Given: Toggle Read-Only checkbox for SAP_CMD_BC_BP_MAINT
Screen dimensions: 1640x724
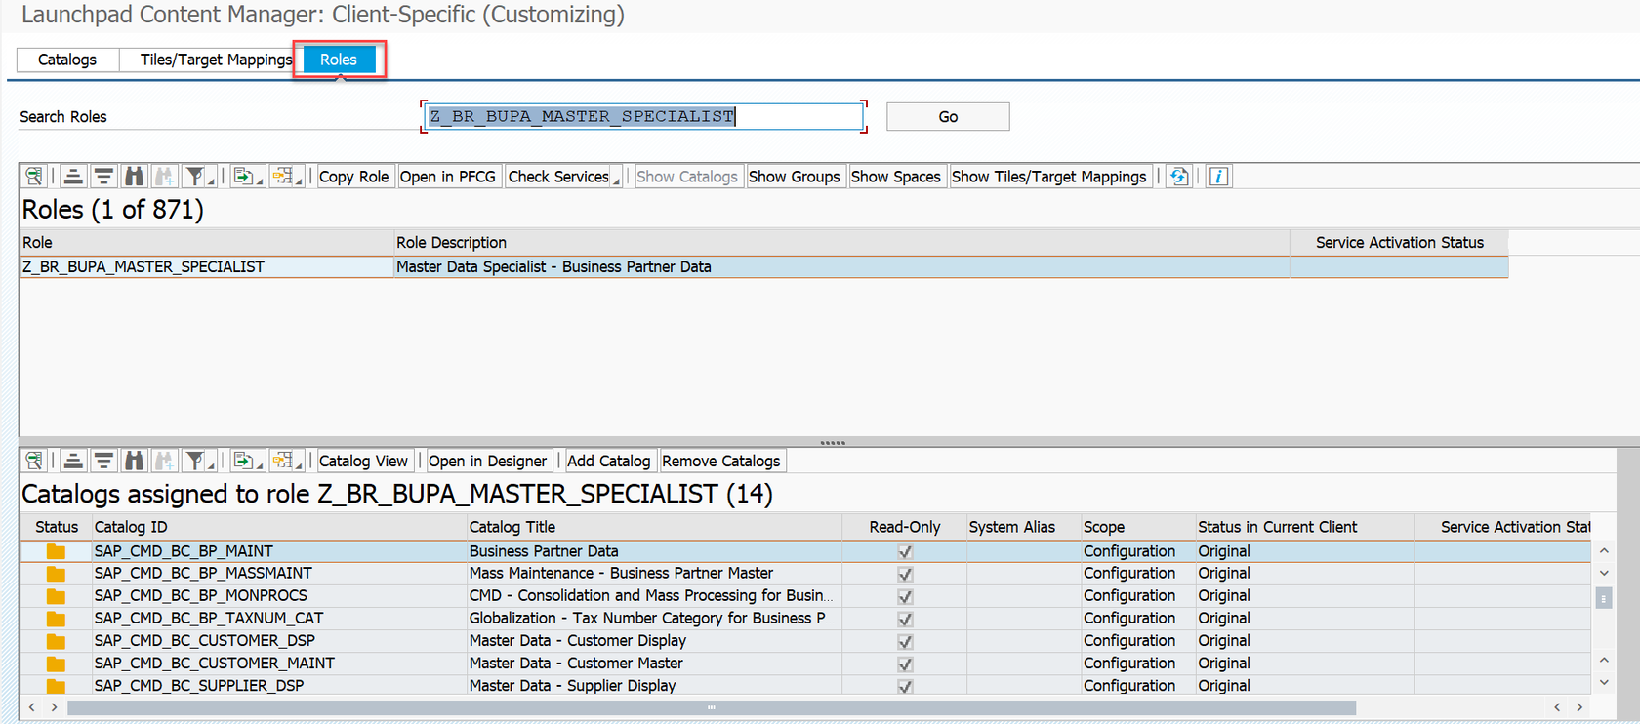Looking at the screenshot, I should [905, 552].
